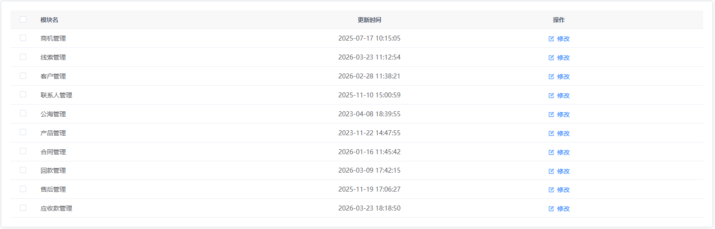Open 修改 link for 应收款管理
715x229 pixels.
(563, 209)
